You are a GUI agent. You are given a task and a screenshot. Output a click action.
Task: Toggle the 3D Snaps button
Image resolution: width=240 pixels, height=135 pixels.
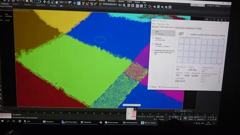(83, 3)
